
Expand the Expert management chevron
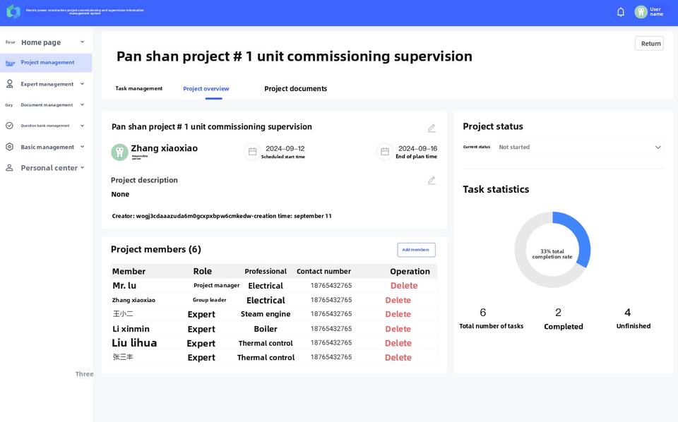point(82,84)
